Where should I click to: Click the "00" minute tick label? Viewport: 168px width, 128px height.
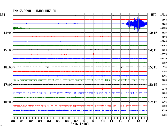(13, 121)
